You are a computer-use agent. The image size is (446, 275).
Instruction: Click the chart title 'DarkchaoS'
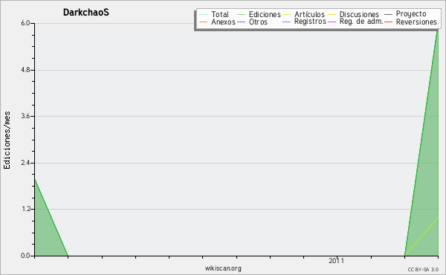point(86,13)
